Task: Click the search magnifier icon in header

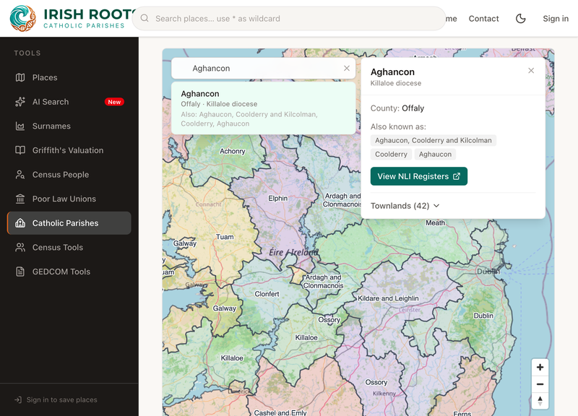Action: pyautogui.click(x=144, y=19)
